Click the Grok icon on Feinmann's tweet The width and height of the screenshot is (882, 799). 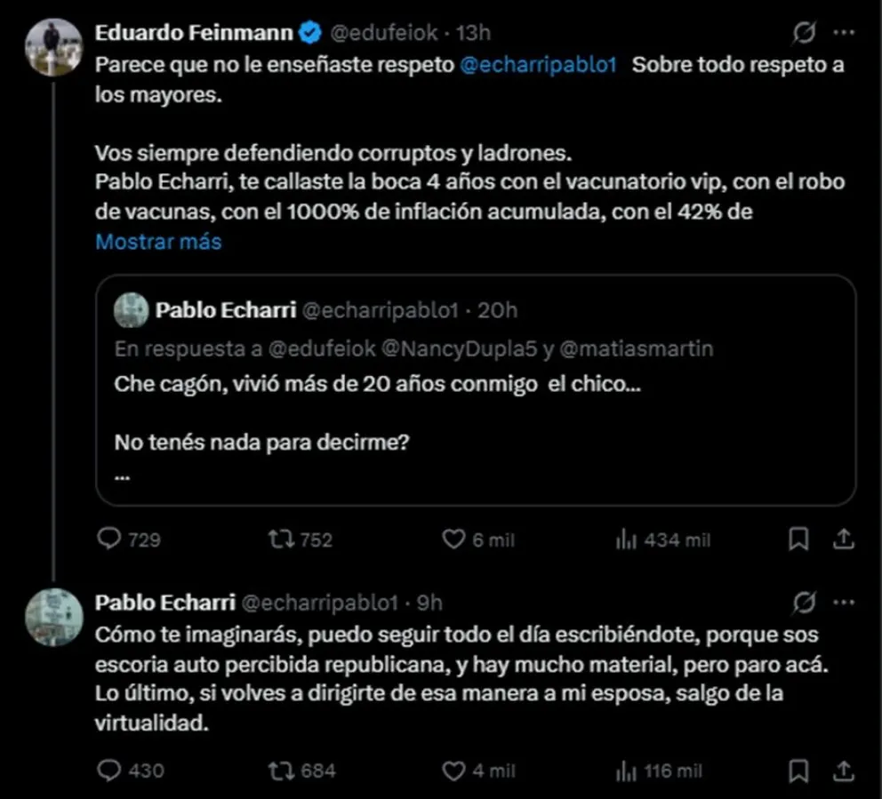804,34
